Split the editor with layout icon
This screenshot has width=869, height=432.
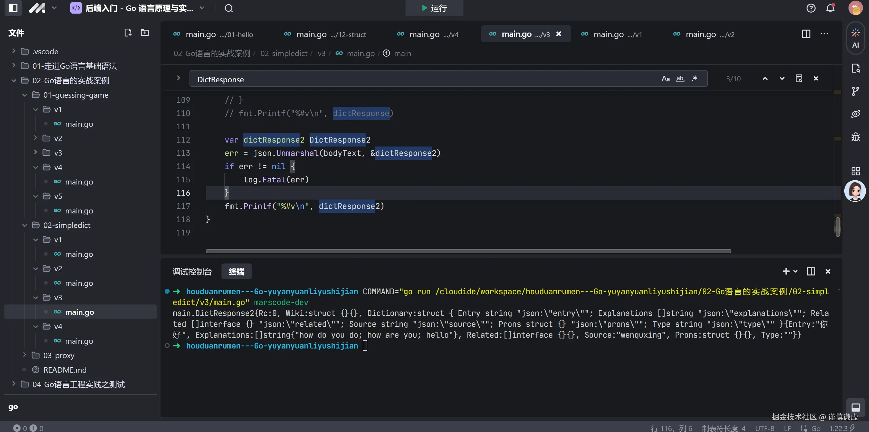806,34
